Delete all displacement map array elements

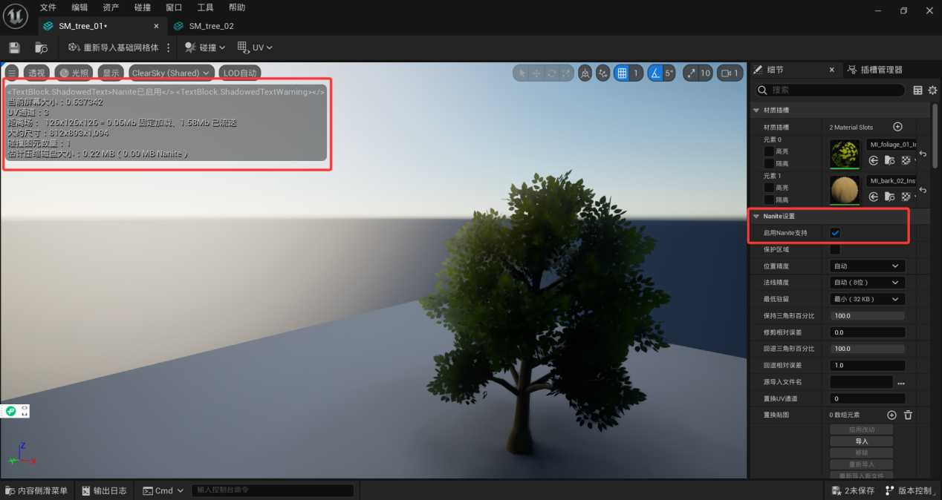point(908,415)
